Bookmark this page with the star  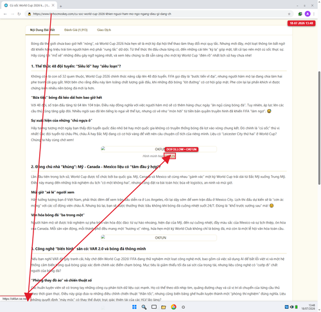click(289, 14)
